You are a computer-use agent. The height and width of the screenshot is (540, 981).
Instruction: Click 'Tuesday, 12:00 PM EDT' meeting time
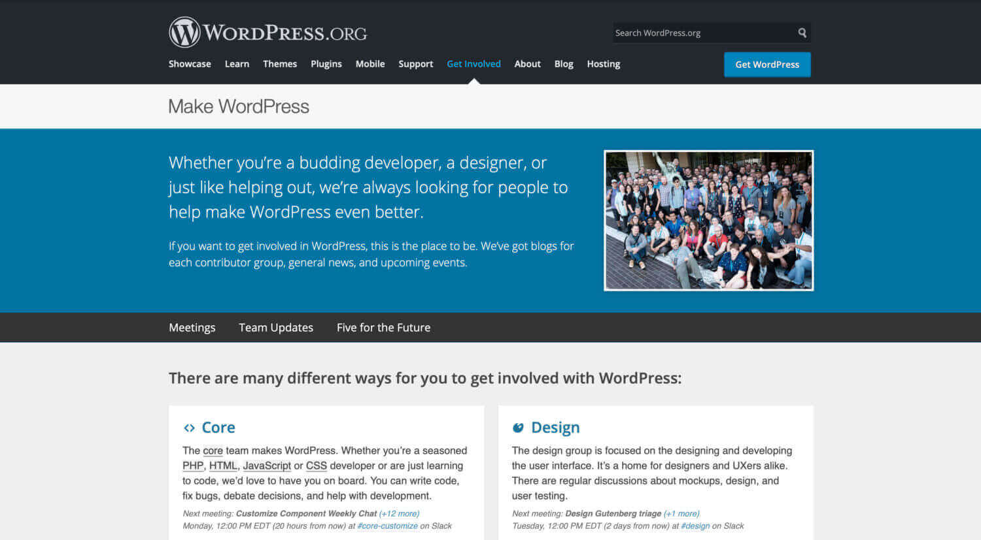click(x=557, y=526)
